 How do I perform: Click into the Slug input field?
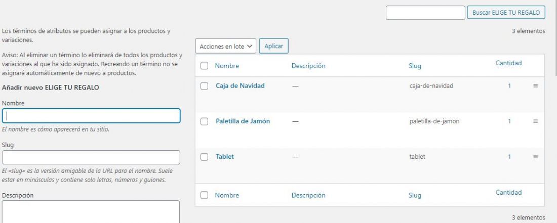tap(91, 157)
